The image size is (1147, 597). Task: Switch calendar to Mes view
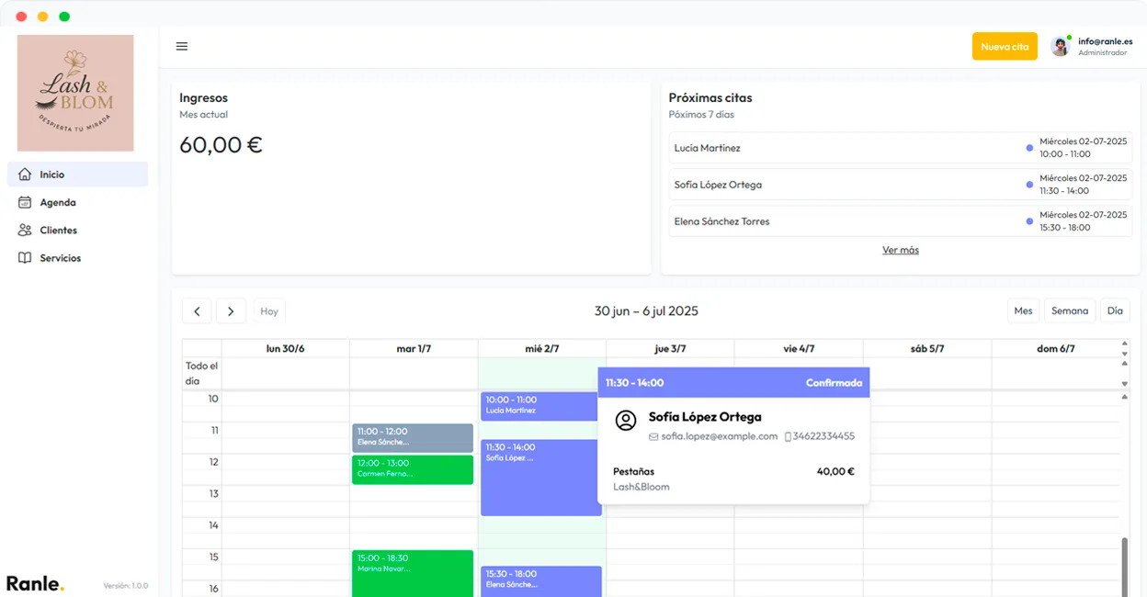[1023, 311]
